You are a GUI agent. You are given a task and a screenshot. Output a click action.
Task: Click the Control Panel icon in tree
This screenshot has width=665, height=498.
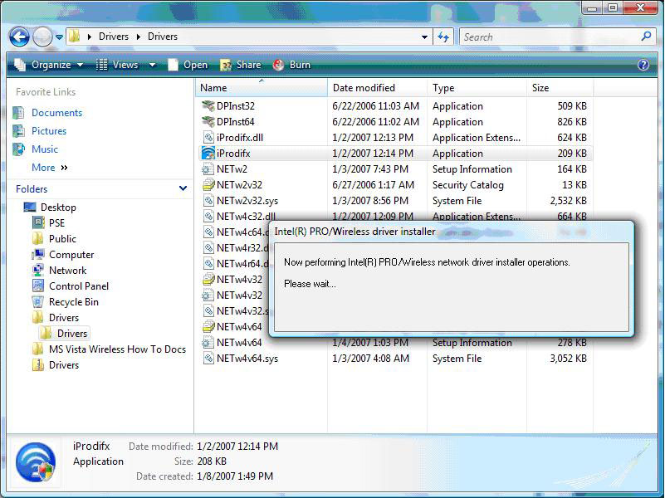(38, 286)
